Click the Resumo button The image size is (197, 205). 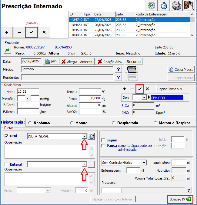pyautogui.click(x=134, y=61)
